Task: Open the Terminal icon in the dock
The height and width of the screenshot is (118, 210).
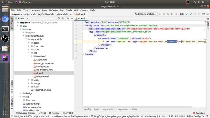Action: tap(5, 29)
